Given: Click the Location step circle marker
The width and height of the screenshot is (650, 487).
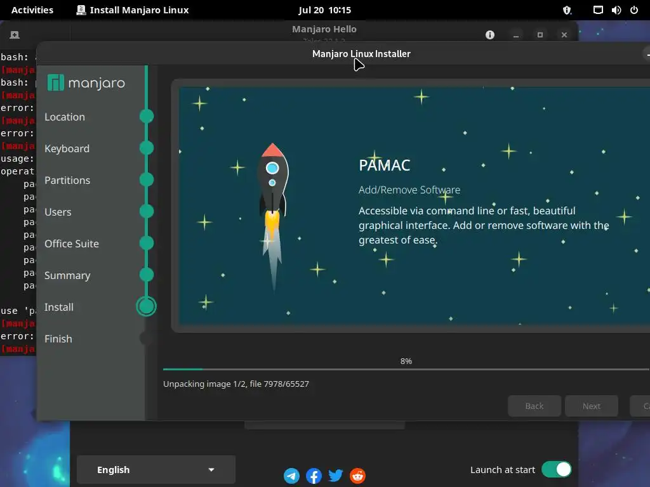Looking at the screenshot, I should (147, 117).
